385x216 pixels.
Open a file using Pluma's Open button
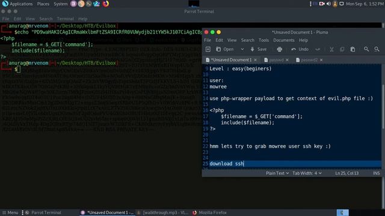[x=225, y=49]
